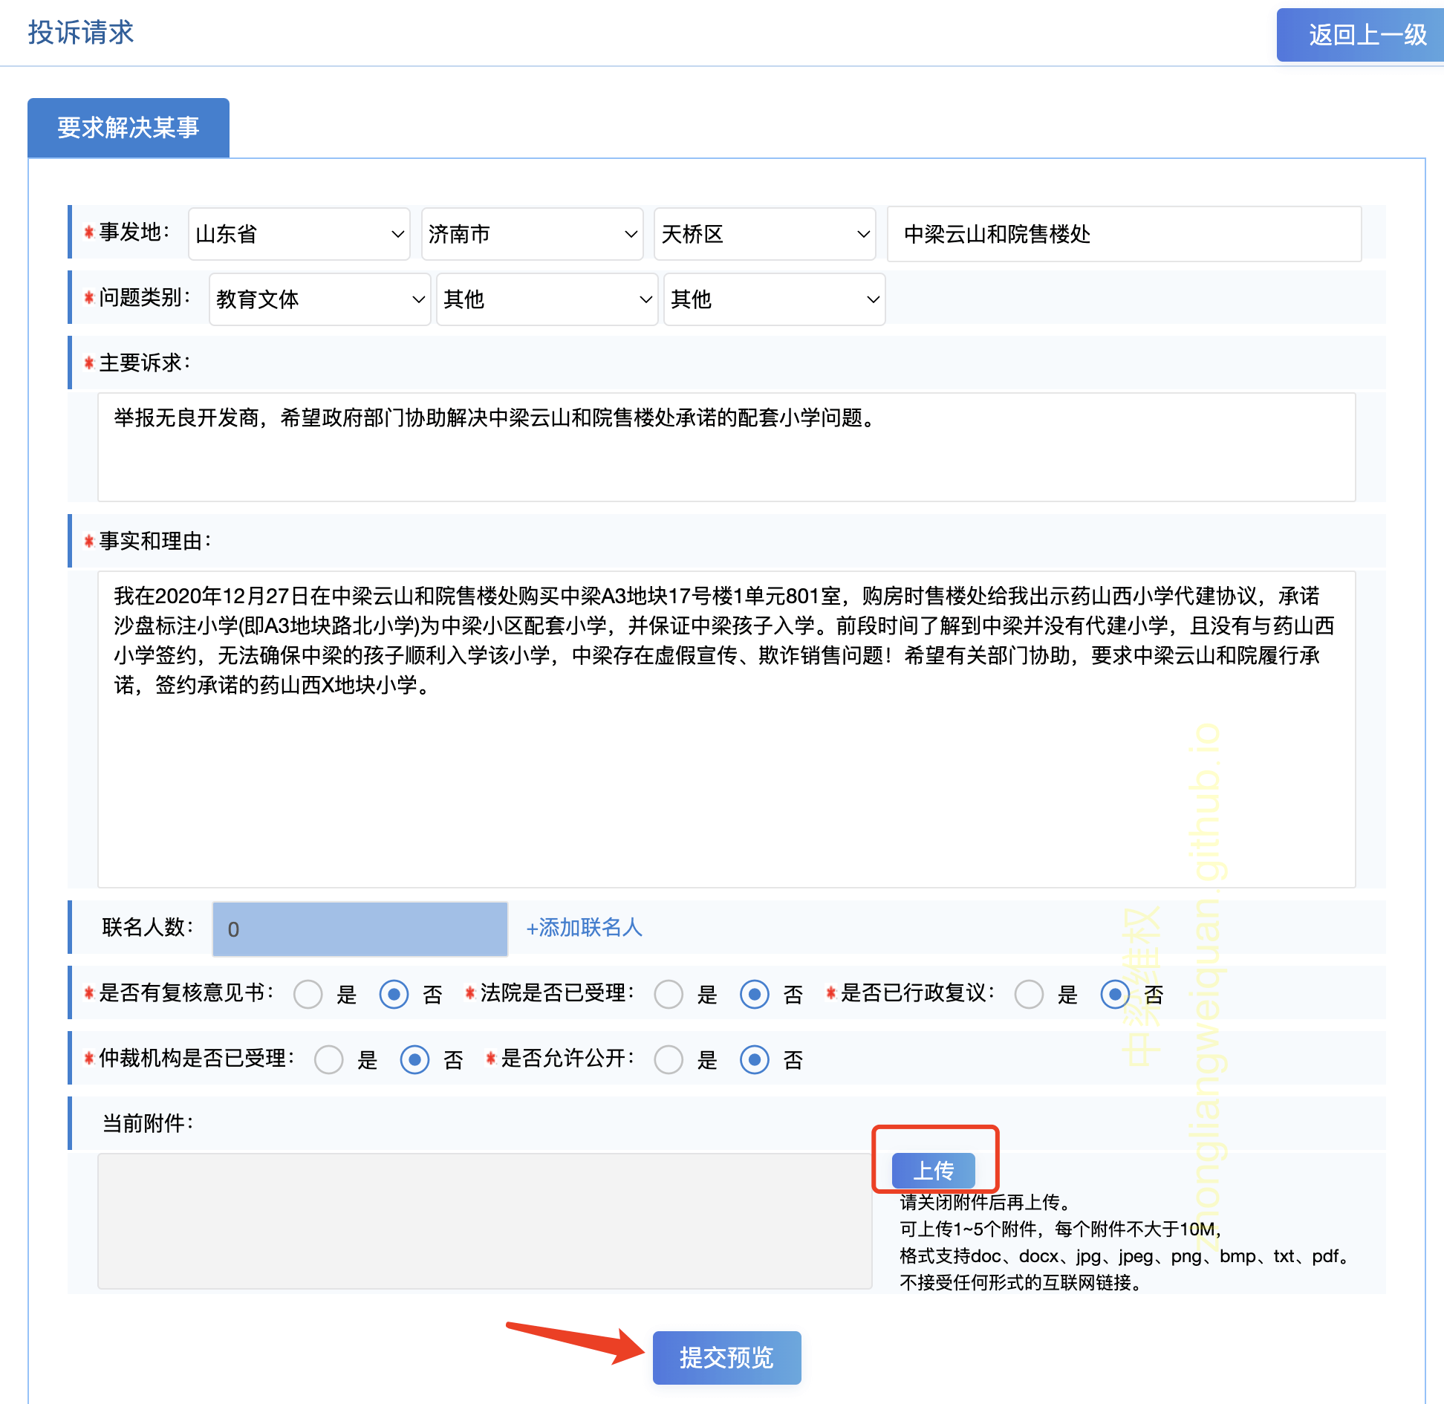
Task: Click the 事发地 field label
Action: pos(134,233)
